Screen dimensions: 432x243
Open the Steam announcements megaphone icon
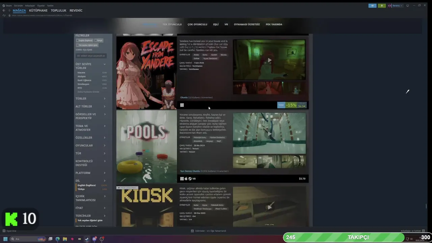372,6
